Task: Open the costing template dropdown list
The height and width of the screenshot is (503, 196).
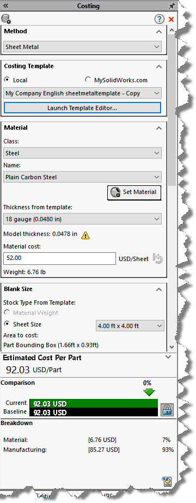Action: tap(83, 93)
